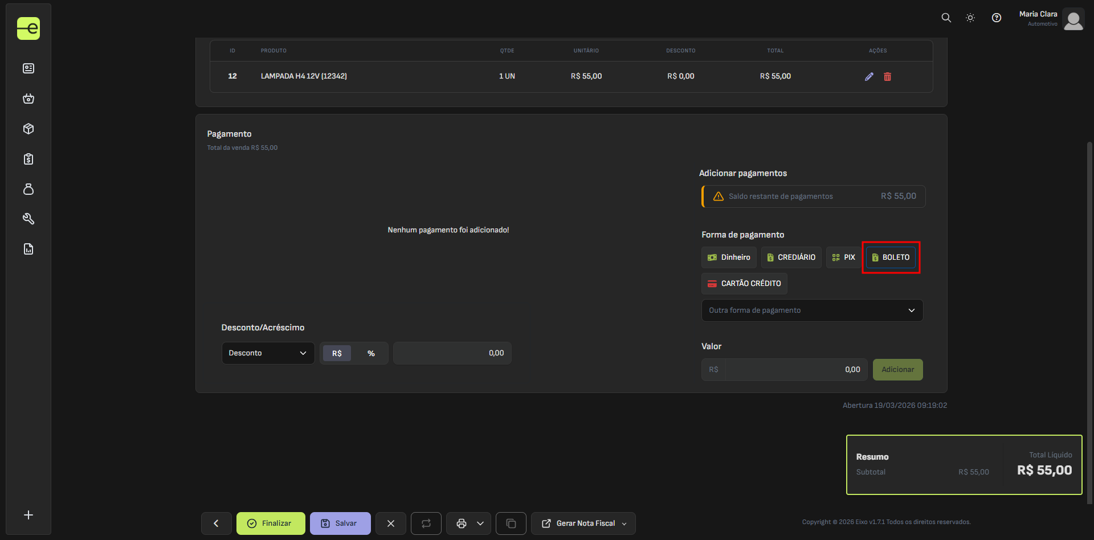This screenshot has width=1094, height=540.
Task: Open Maria Clara user profile menu
Action: [x=1051, y=18]
